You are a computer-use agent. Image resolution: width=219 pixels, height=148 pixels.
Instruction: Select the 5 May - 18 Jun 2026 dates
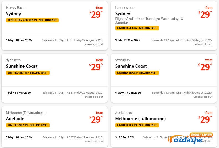[19, 137]
